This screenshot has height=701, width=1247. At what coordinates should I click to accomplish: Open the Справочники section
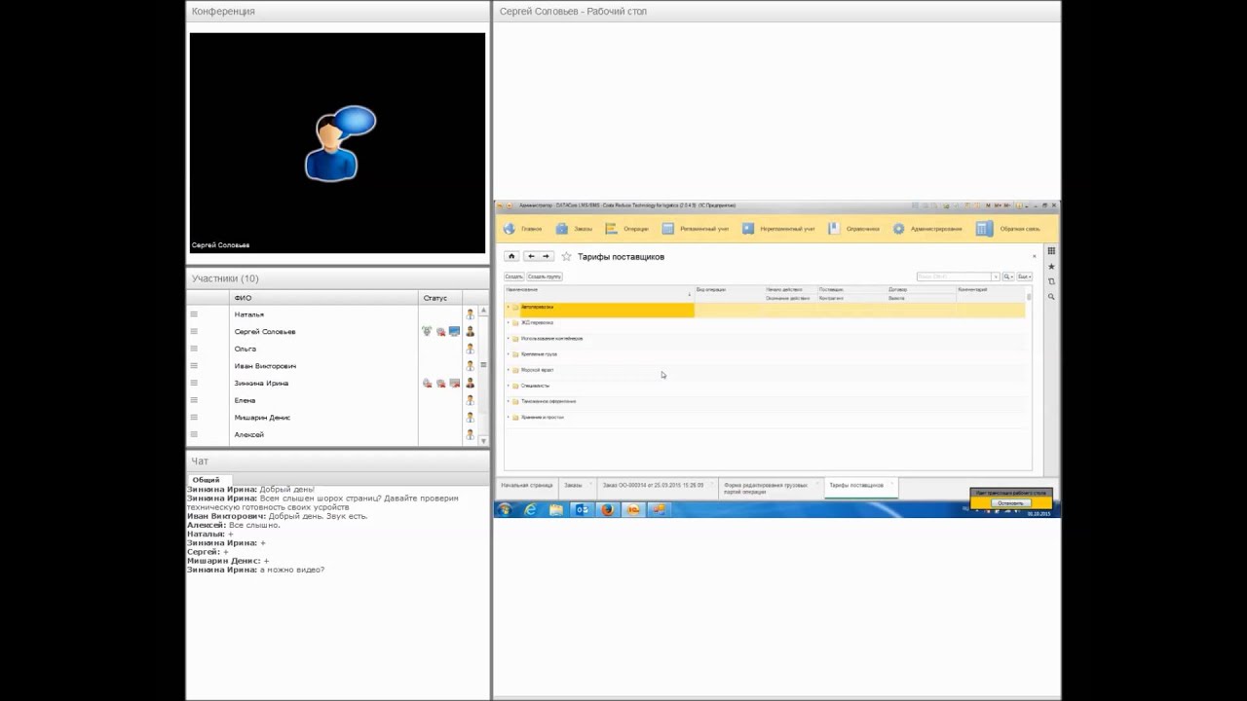(x=853, y=229)
